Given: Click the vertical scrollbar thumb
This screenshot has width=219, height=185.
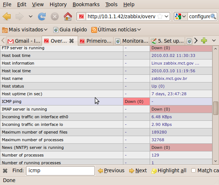Looking at the screenshot, I should (216, 108).
